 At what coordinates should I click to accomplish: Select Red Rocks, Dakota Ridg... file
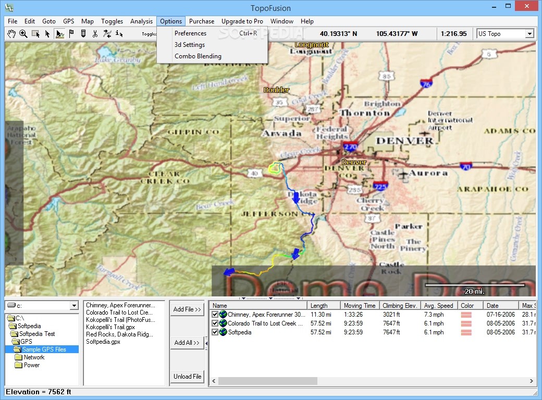[119, 334]
